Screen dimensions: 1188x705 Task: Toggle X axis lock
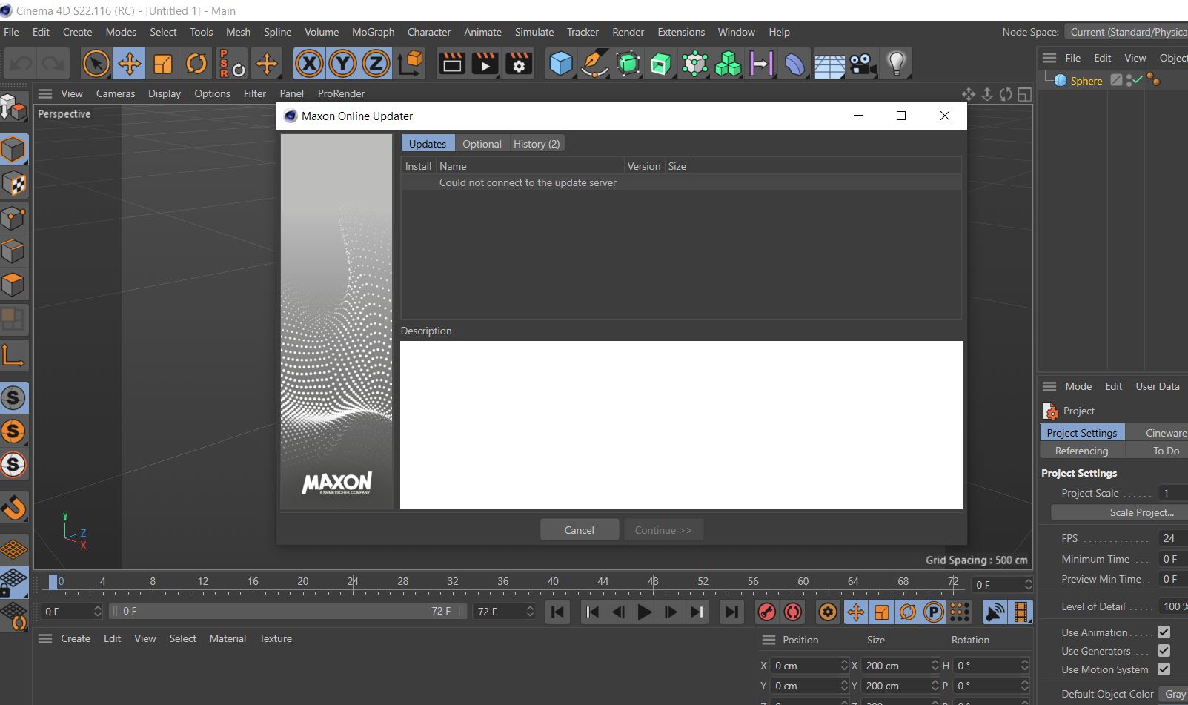(x=309, y=64)
